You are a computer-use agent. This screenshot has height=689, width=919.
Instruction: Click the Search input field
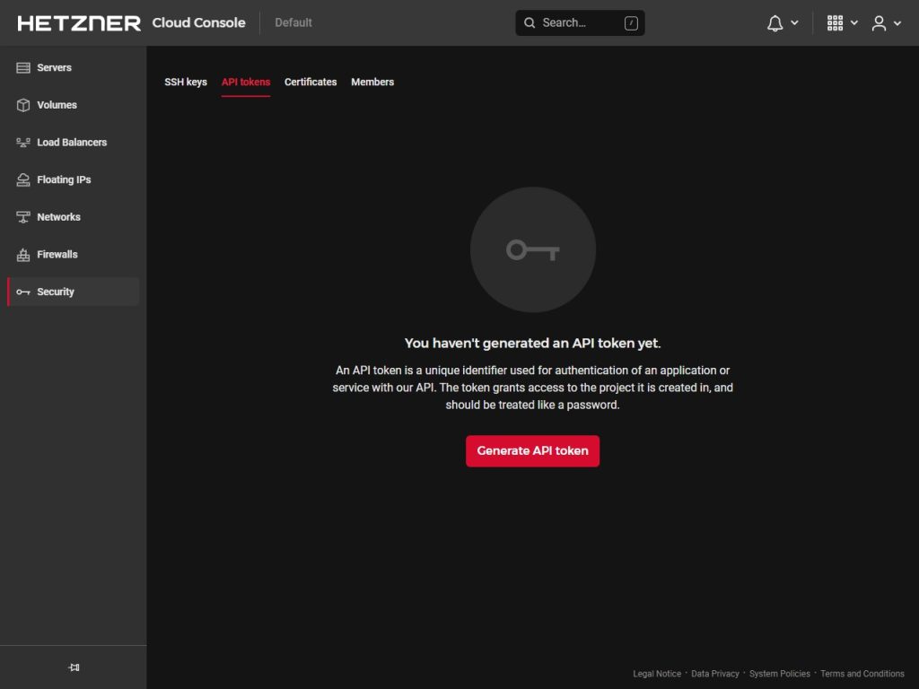coord(579,23)
